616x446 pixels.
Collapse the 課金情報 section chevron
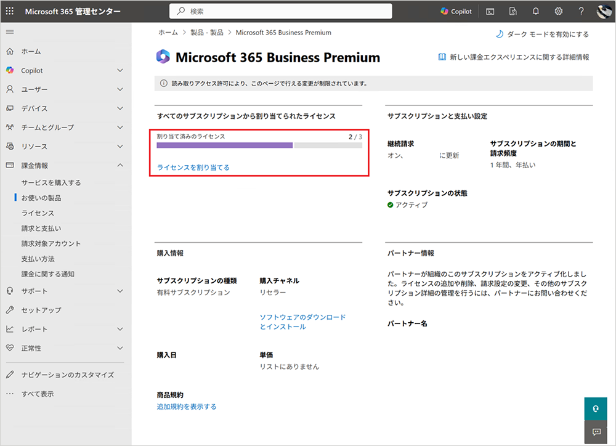(x=120, y=166)
